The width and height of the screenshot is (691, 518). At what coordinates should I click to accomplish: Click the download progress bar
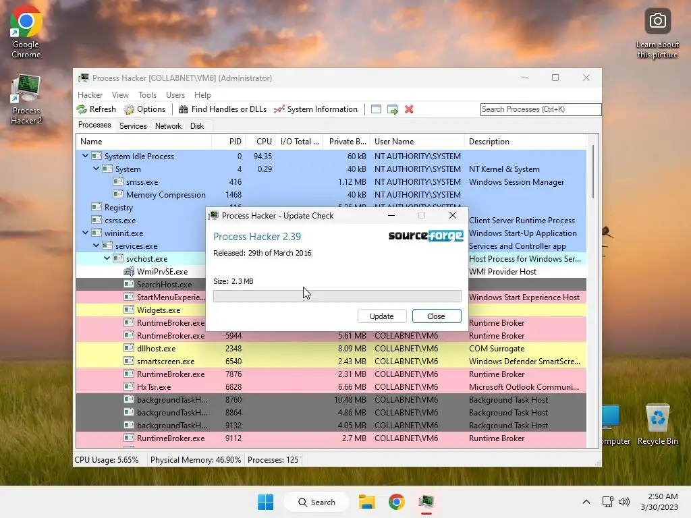pyautogui.click(x=337, y=296)
